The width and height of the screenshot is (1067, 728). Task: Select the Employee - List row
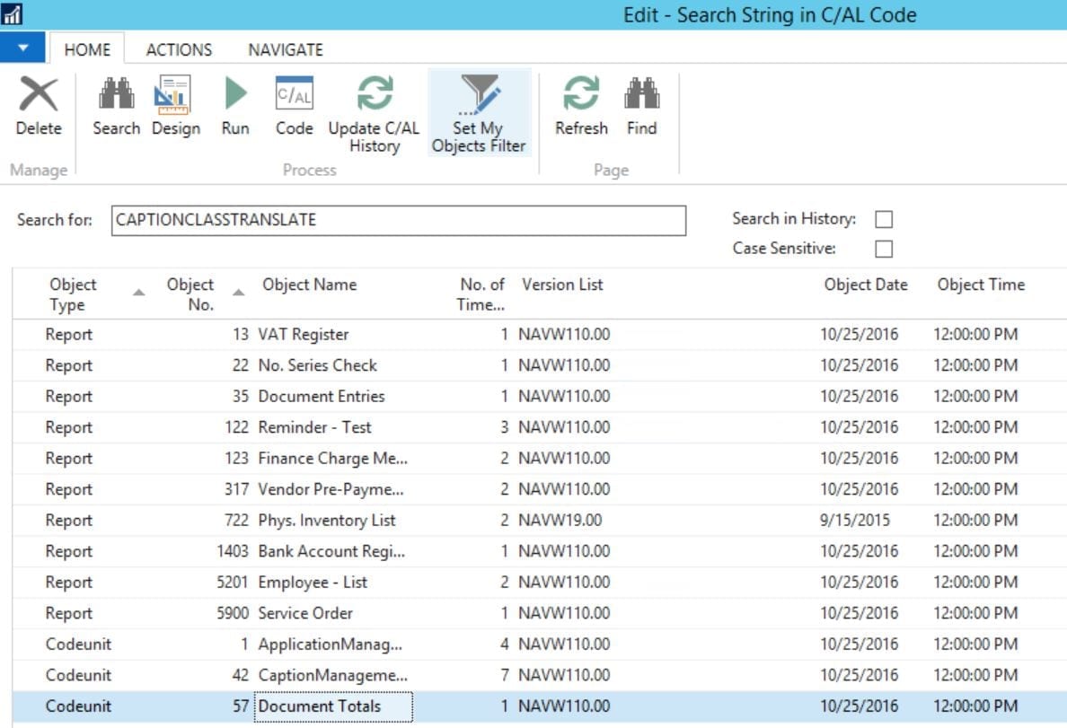[540, 583]
